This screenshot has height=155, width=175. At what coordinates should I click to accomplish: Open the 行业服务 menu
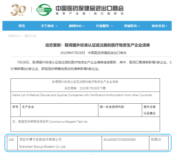coord(103,26)
